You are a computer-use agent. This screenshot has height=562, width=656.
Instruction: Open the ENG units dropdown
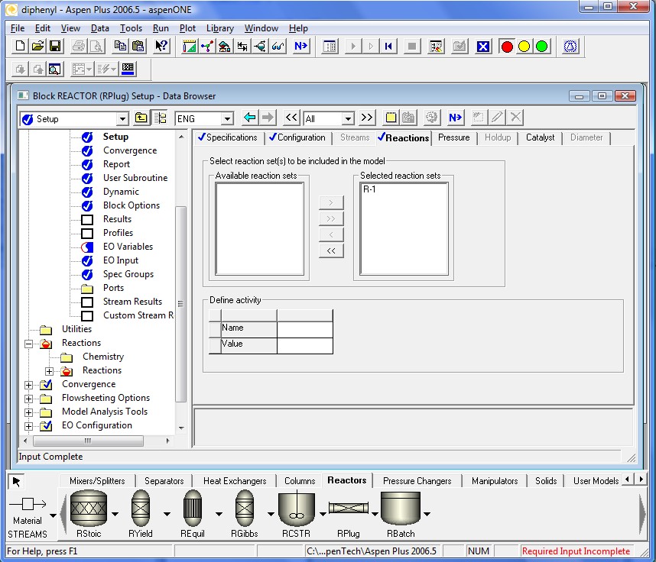(x=227, y=119)
